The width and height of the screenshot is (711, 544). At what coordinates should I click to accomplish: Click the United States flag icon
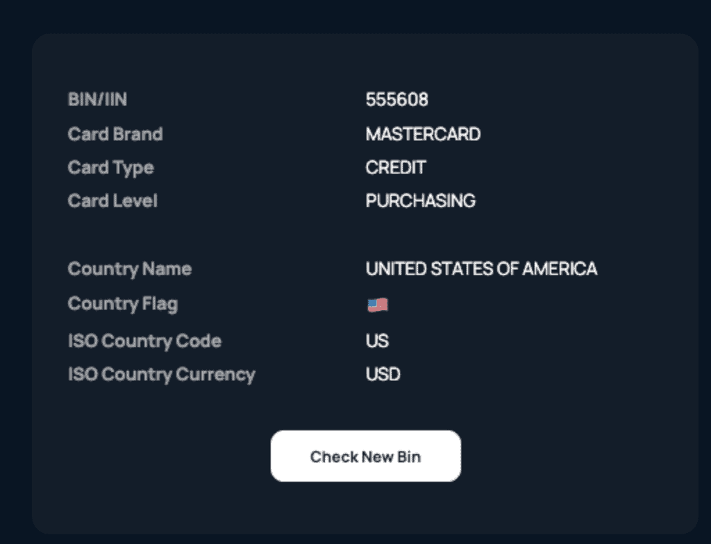click(x=377, y=305)
